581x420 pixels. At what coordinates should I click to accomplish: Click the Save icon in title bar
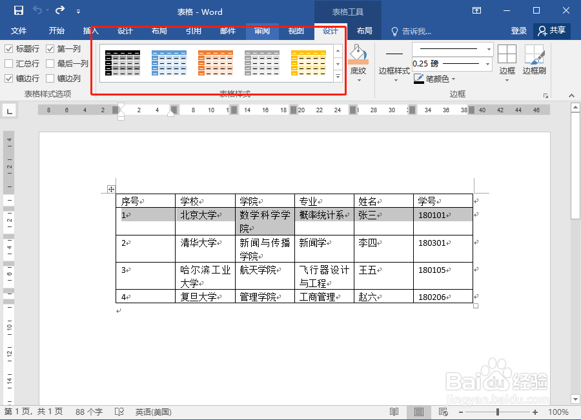click(x=19, y=10)
